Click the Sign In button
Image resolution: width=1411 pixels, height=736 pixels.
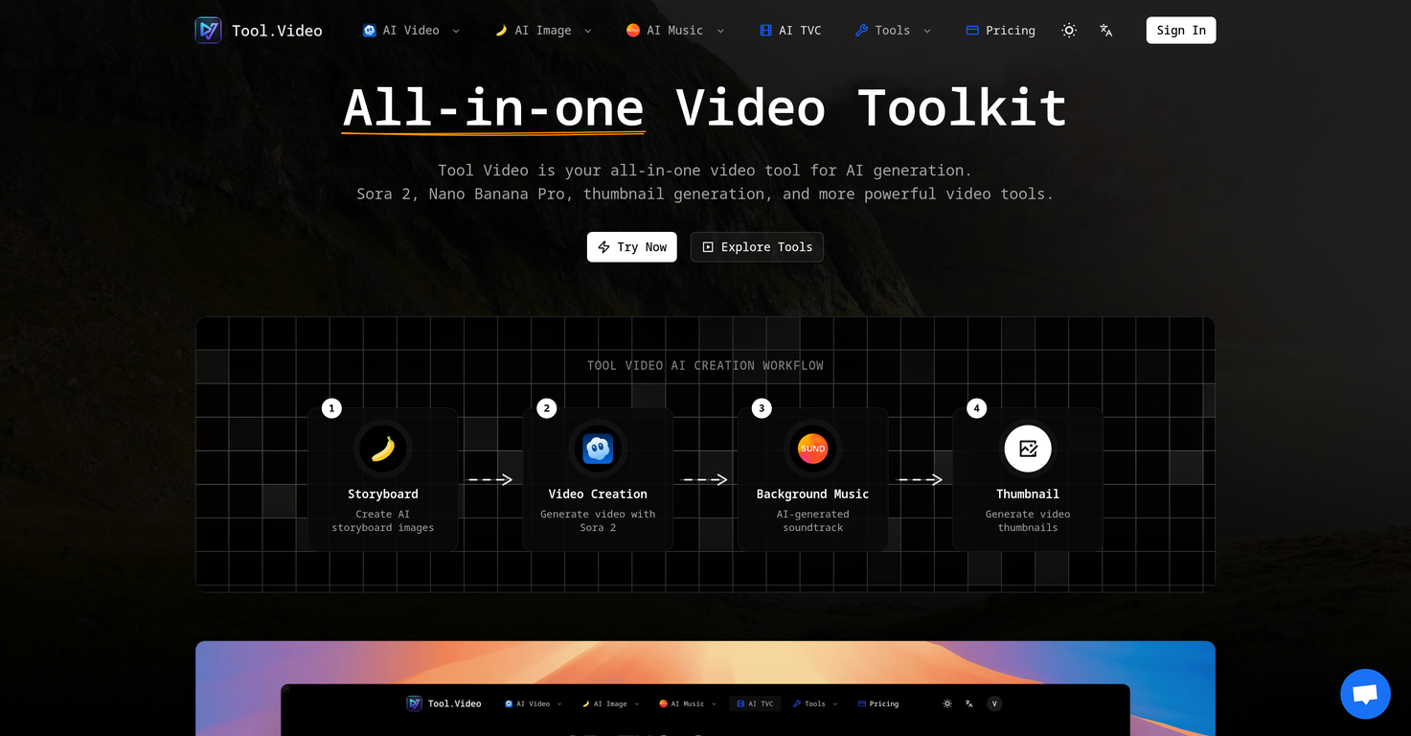click(x=1180, y=30)
